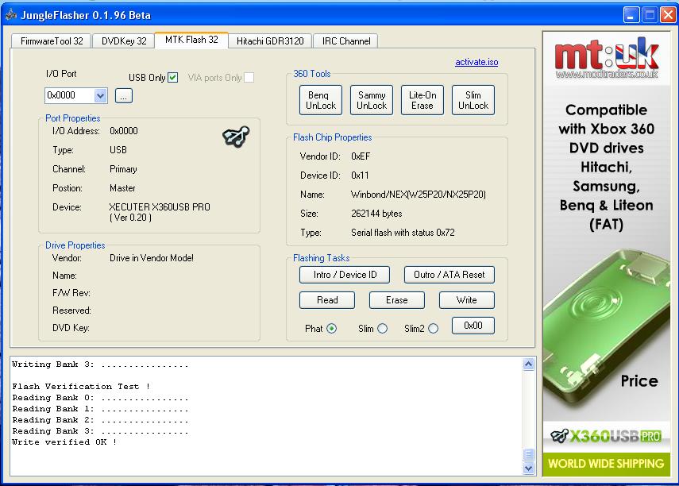
Task: Click the X360USB PRO logo in the ad
Action: tap(606, 436)
